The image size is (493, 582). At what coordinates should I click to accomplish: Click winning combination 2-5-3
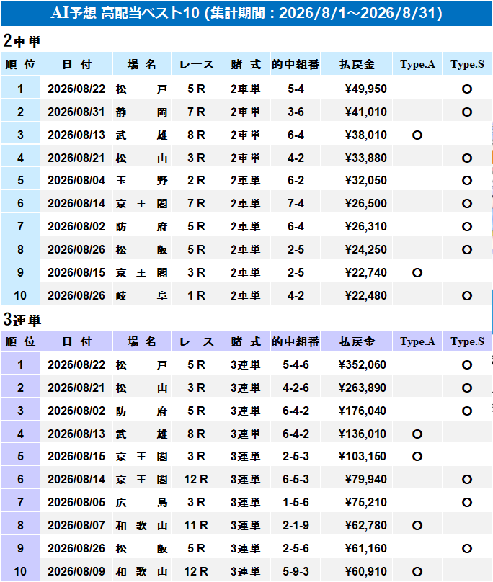[296, 456]
